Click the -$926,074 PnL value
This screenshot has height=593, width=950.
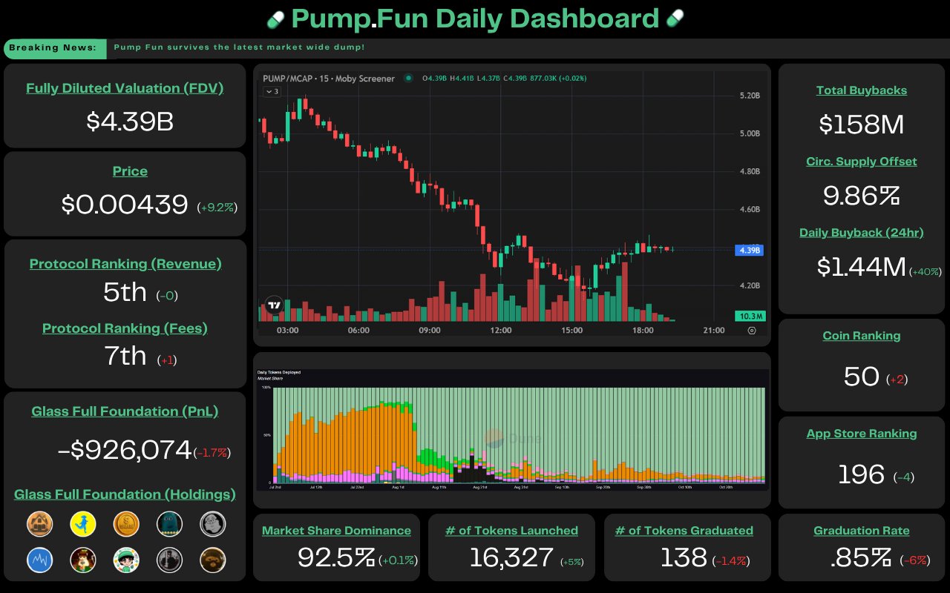coord(125,449)
